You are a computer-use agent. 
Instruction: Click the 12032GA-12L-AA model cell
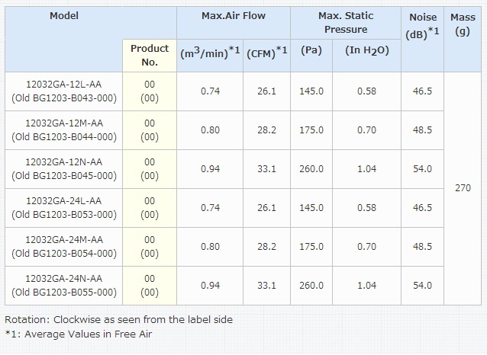(x=64, y=91)
